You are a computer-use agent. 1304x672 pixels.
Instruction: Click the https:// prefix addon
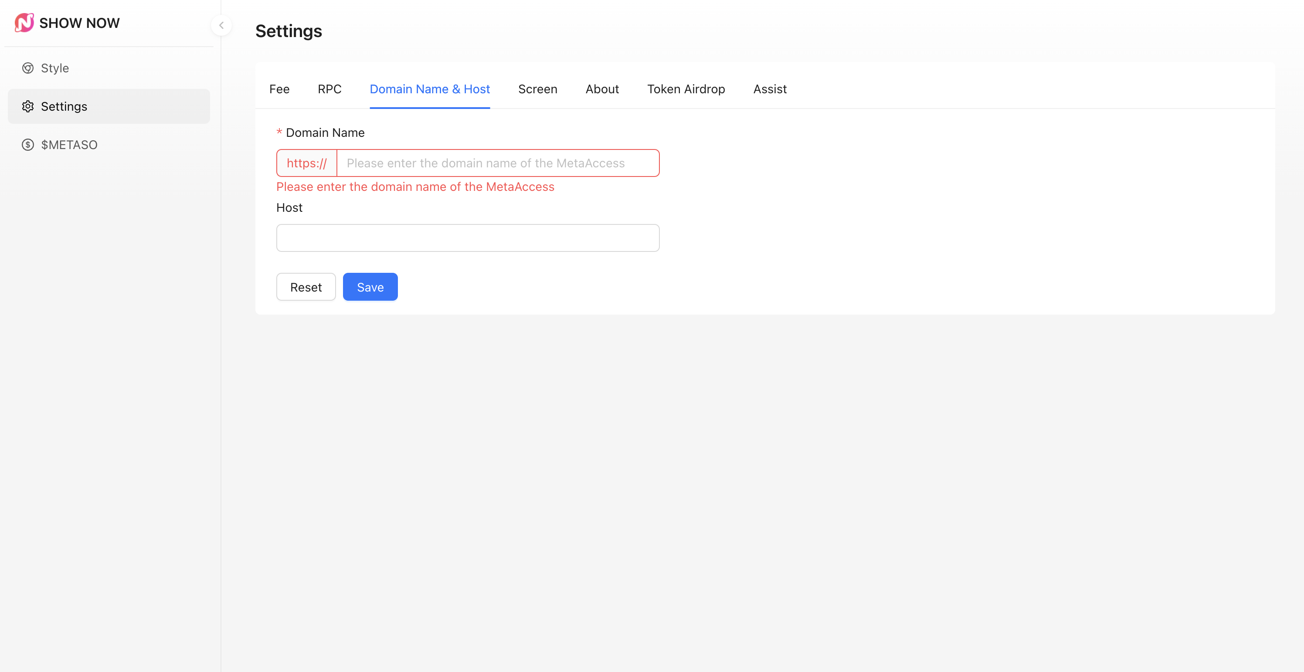pos(306,163)
